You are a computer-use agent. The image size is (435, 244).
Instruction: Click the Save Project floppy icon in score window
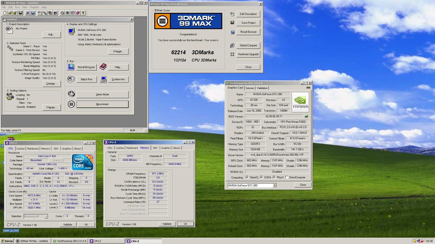[x=232, y=23]
